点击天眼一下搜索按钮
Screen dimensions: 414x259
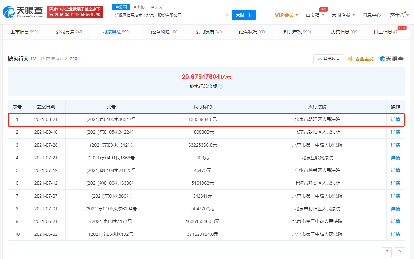click(x=244, y=15)
